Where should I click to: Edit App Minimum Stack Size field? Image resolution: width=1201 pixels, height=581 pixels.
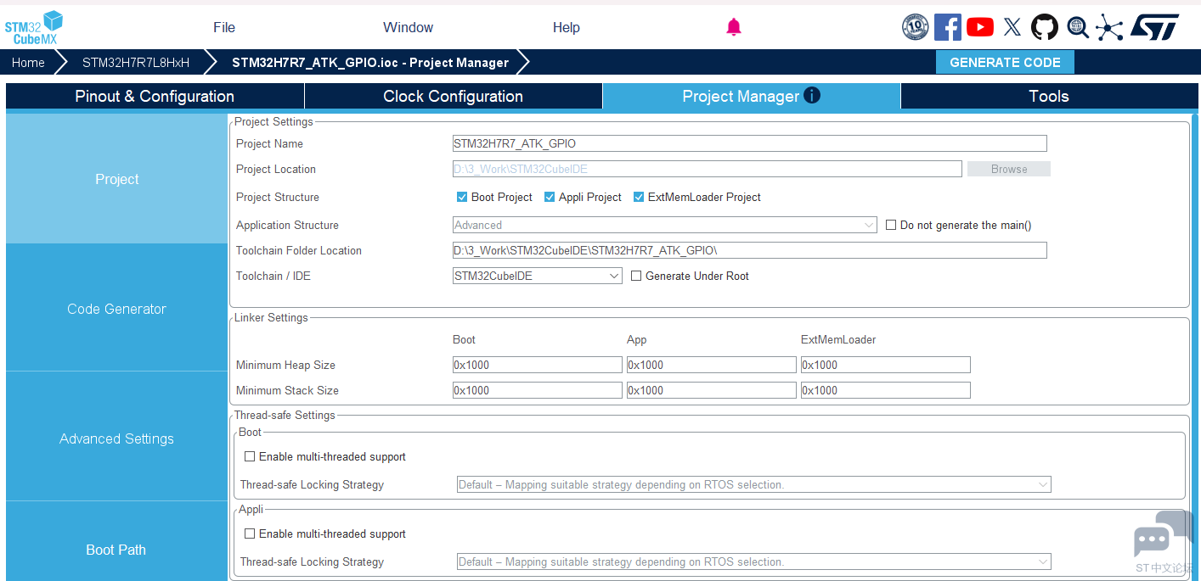(x=712, y=390)
